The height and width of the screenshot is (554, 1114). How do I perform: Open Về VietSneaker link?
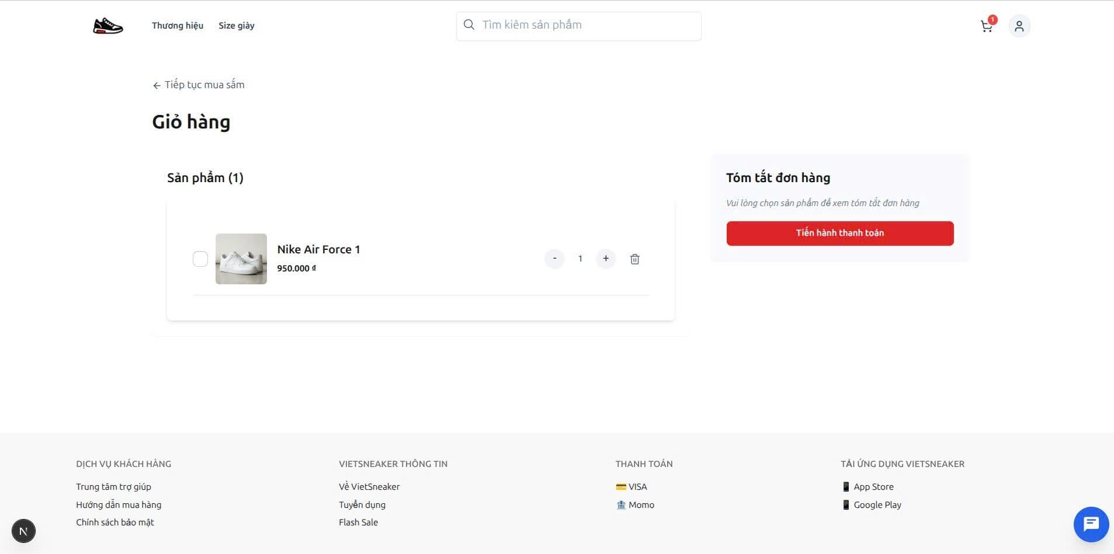tap(369, 487)
